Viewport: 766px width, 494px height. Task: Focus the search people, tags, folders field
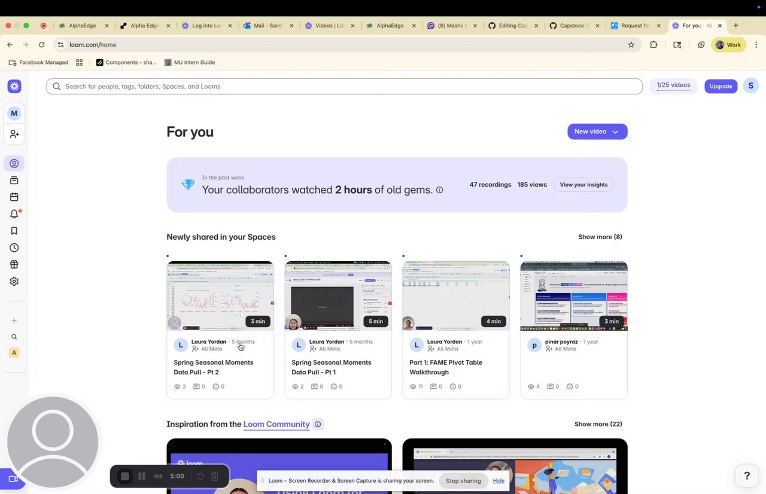pyautogui.click(x=344, y=86)
